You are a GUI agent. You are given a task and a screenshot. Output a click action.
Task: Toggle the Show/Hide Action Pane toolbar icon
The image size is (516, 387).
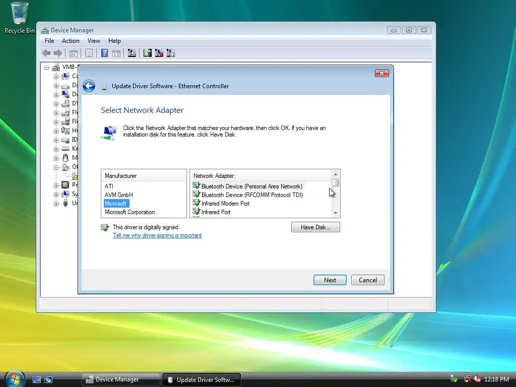[116, 53]
